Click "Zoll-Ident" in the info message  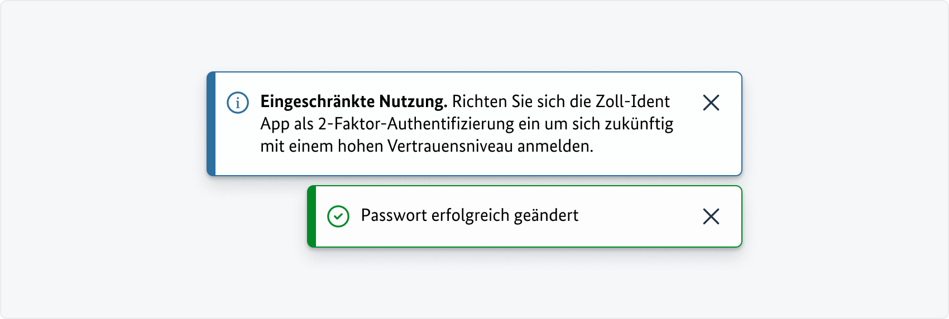632,101
